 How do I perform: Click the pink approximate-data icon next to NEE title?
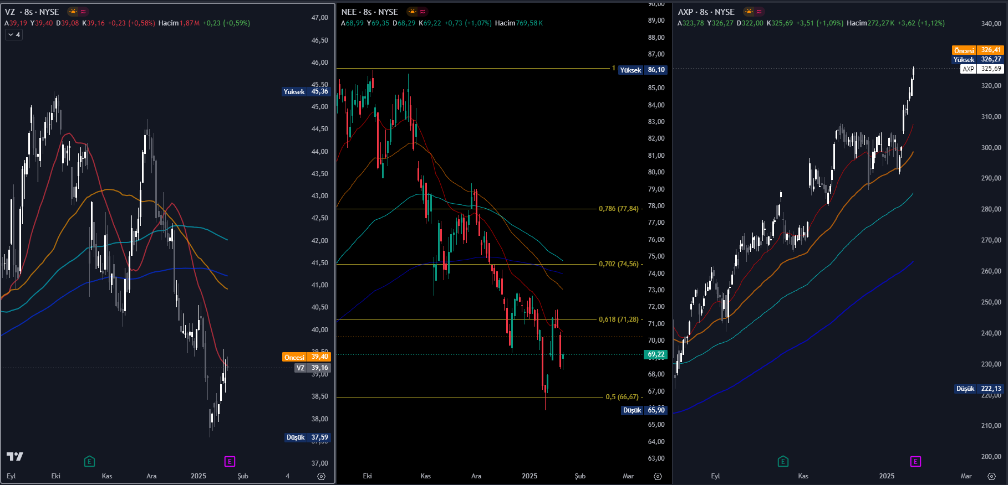click(x=422, y=12)
